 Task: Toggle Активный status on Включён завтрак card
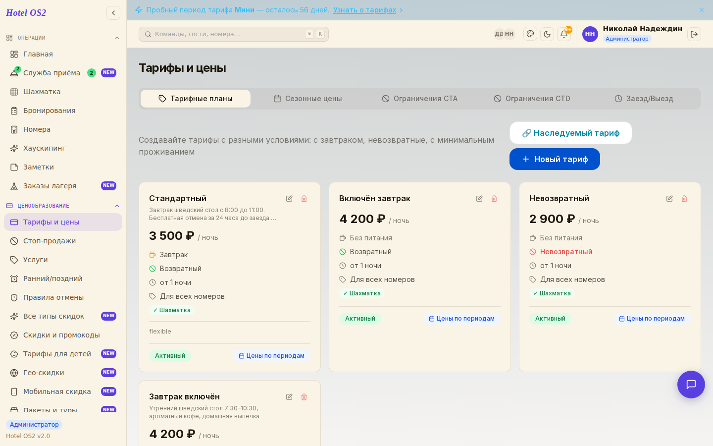tap(360, 319)
